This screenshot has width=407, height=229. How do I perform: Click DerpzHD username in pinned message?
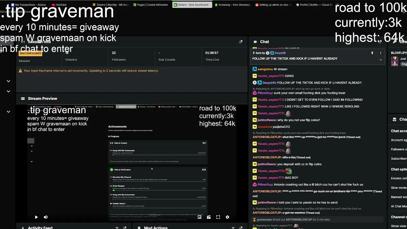click(x=280, y=53)
